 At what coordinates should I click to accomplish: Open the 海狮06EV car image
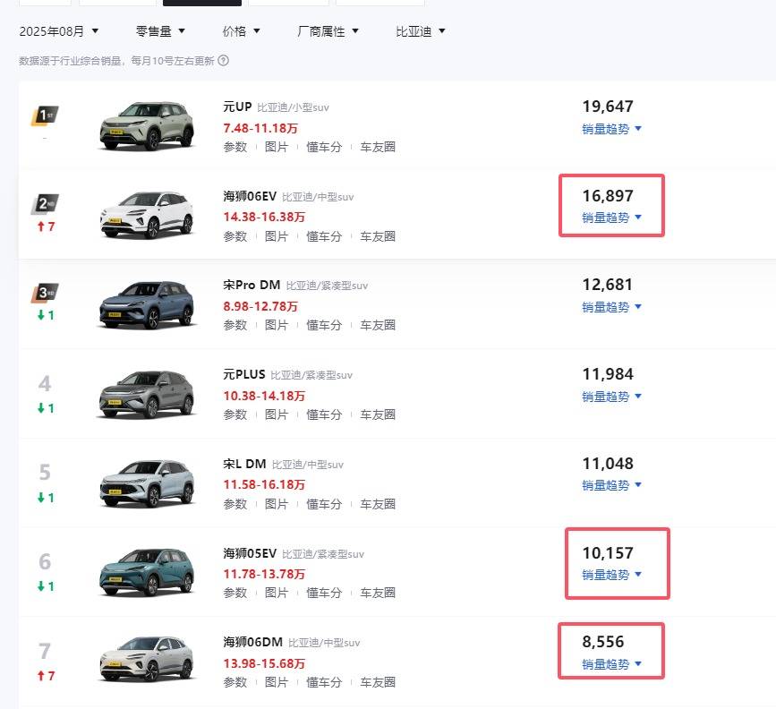[x=146, y=215]
